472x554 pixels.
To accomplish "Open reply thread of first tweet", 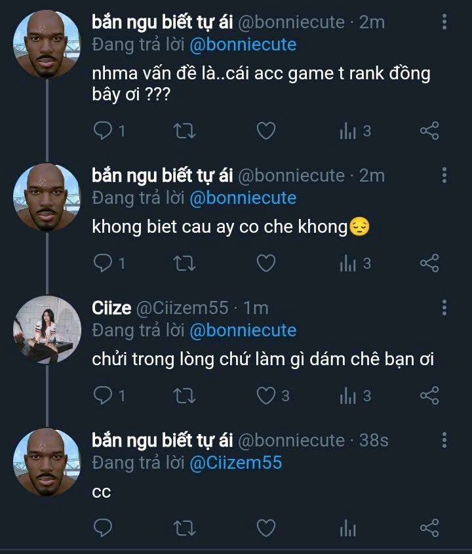I will pyautogui.click(x=109, y=130).
